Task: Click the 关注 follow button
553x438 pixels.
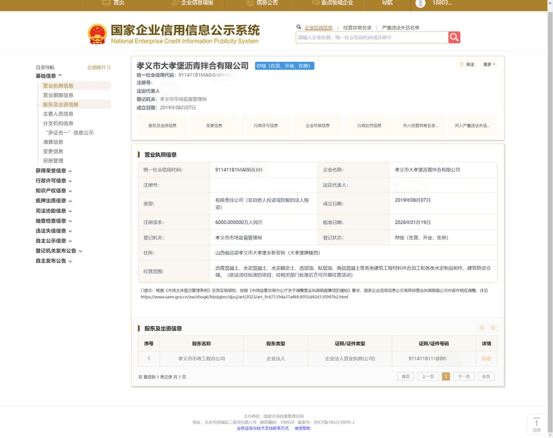Action: point(467,64)
